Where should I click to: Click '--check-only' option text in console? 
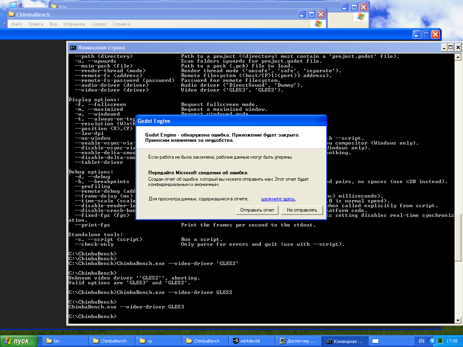tap(94, 244)
